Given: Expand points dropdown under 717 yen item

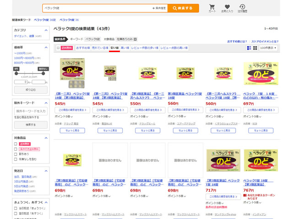Looking at the screenshot, I should pyautogui.click(x=215, y=203).
